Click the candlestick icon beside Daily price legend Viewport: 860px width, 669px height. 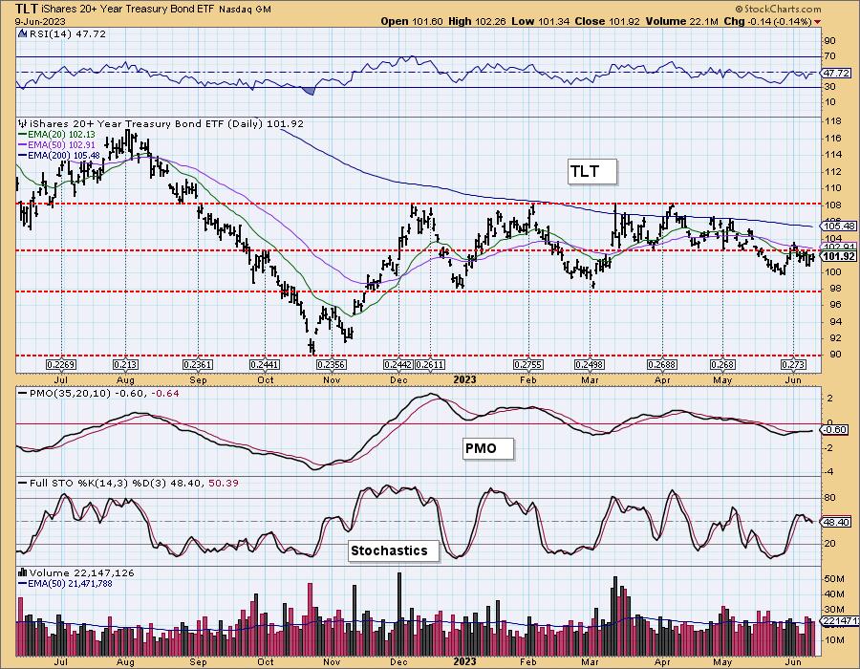point(23,124)
